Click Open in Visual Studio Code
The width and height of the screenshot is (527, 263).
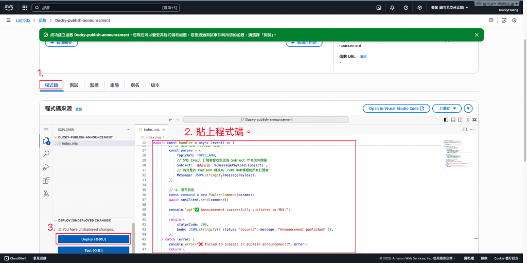coord(396,108)
